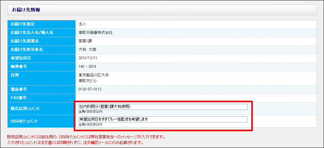
Task: Click company name 韋駄天商事株式会社
Action: click(96, 33)
